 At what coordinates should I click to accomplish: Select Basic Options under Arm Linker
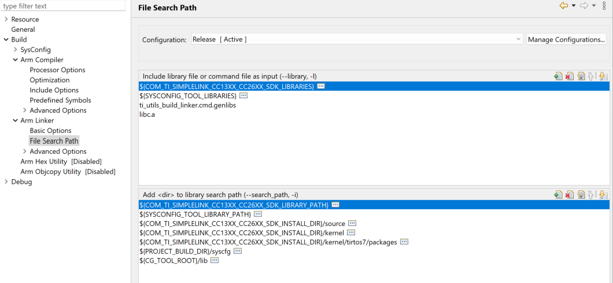click(x=50, y=131)
